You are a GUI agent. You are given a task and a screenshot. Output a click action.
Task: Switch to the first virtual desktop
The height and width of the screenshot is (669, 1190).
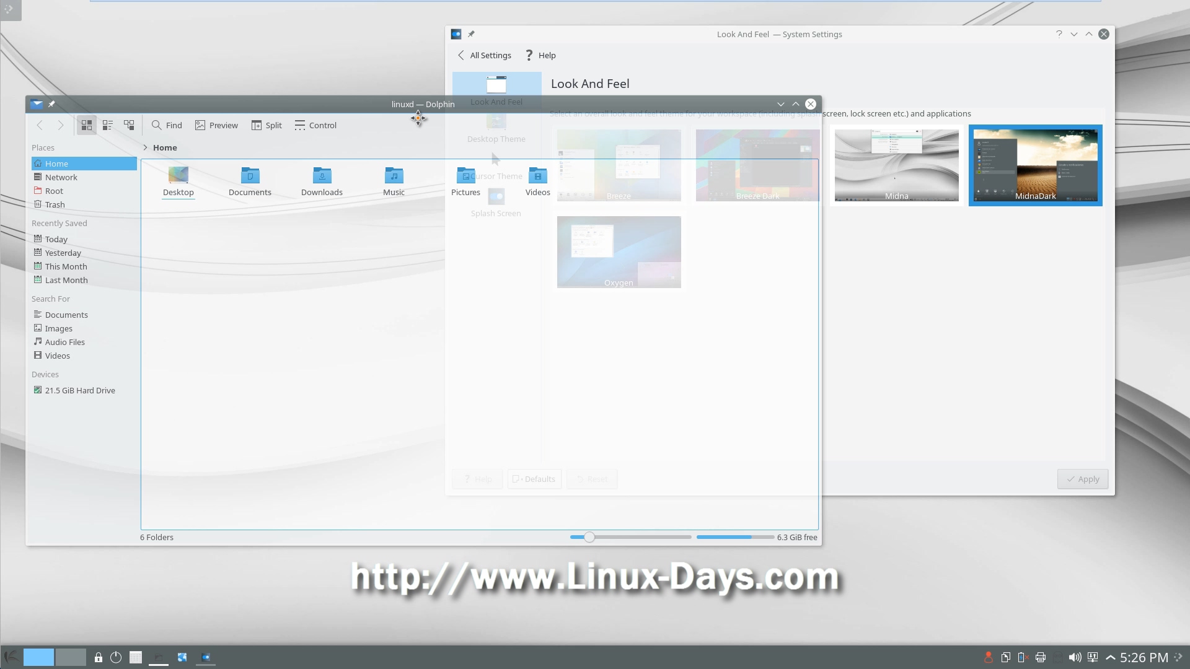tap(38, 657)
